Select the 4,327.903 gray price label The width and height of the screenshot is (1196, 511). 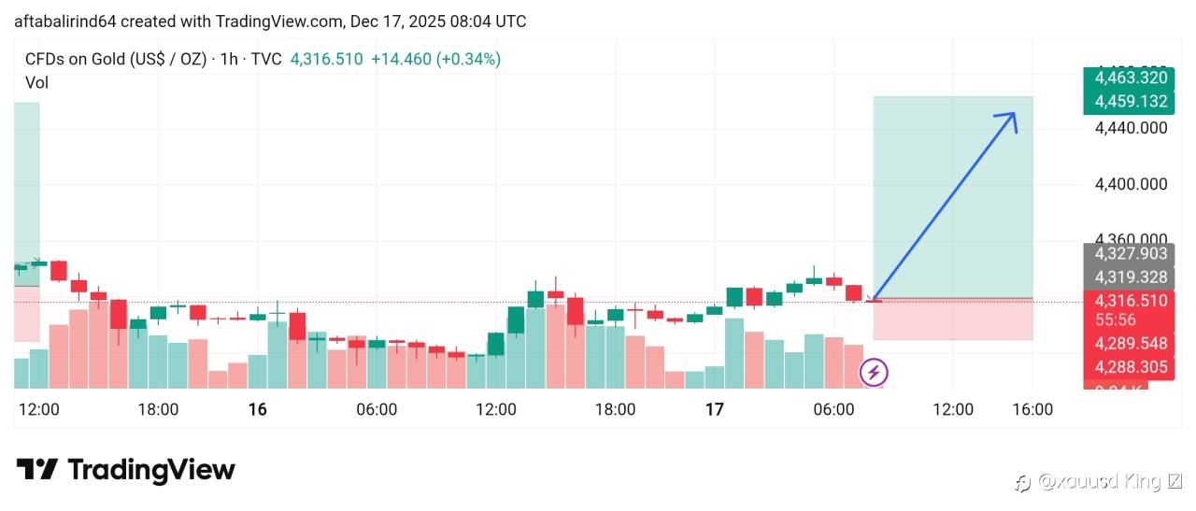point(1131,253)
